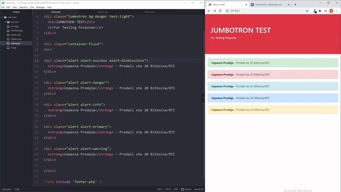Open the .jpg file listed above footer.php

(17, 31)
